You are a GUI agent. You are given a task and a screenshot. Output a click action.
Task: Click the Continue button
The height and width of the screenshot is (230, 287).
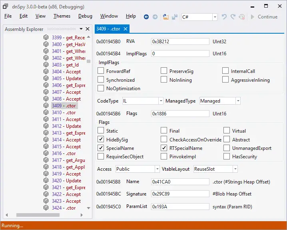click(x=264, y=17)
